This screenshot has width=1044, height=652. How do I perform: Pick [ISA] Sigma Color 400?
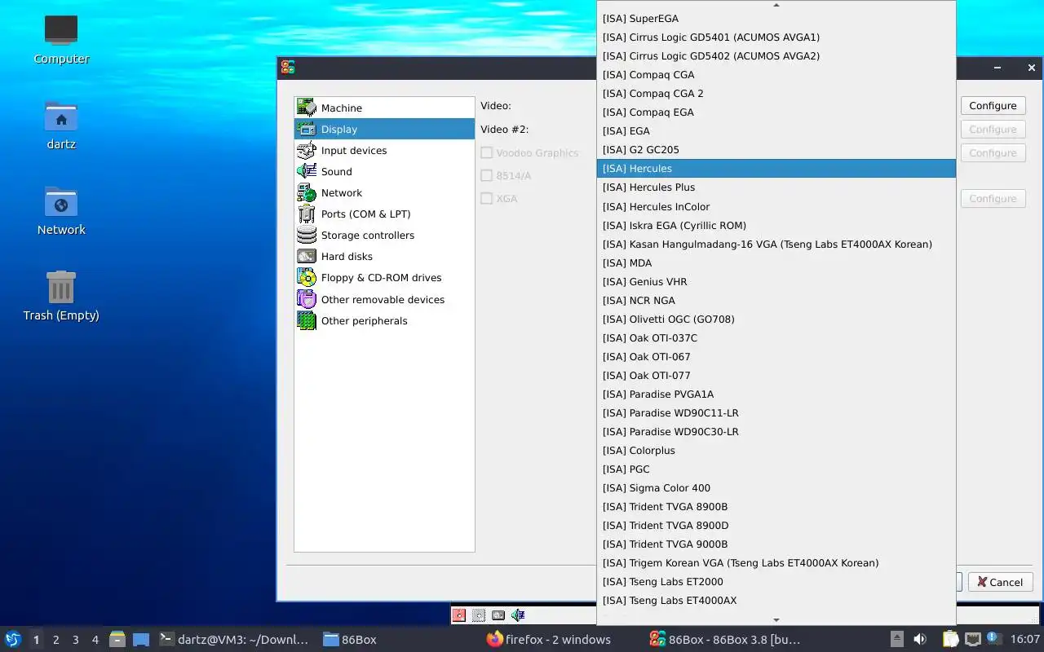point(776,487)
